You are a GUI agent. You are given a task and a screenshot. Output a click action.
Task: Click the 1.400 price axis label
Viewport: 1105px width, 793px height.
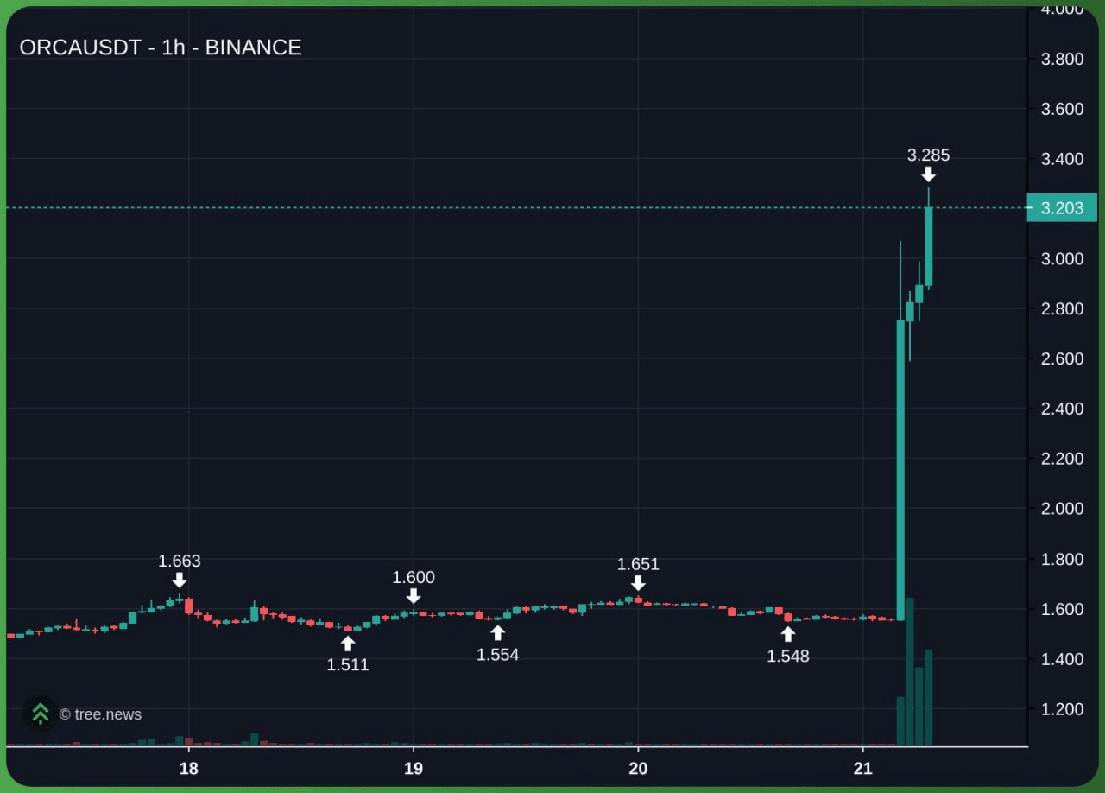pos(1062,659)
